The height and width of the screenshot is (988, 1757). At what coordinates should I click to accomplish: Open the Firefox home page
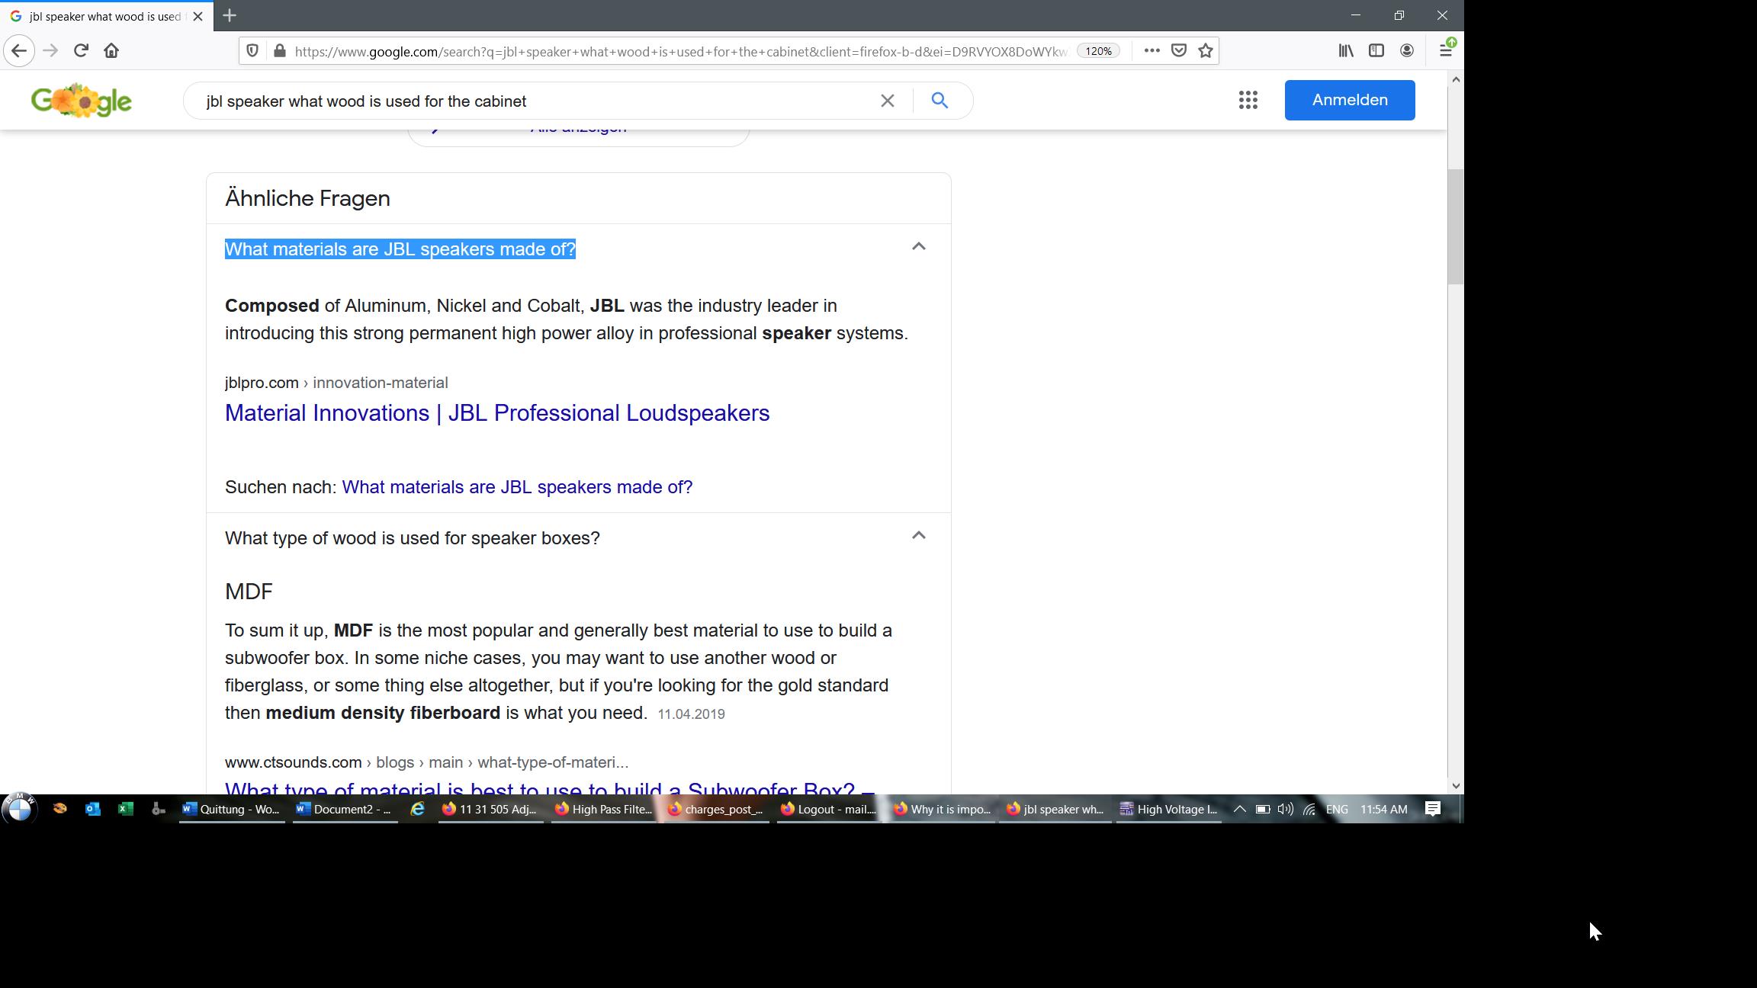(x=111, y=51)
